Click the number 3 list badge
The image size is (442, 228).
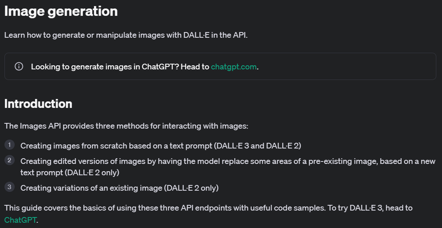[9, 187]
